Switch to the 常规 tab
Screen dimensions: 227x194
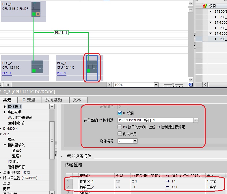tap(7, 100)
